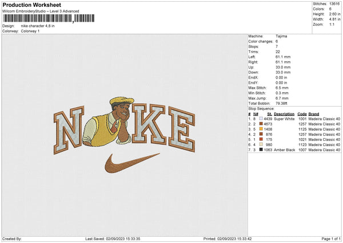Image resolution: width=343 pixels, height=243 pixels.
Task: Click the 'Page 1 of 1' footer text
Action: [331, 238]
